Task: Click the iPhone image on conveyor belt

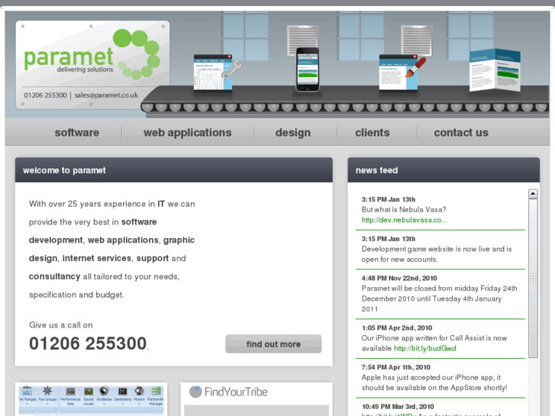Action: click(x=308, y=69)
